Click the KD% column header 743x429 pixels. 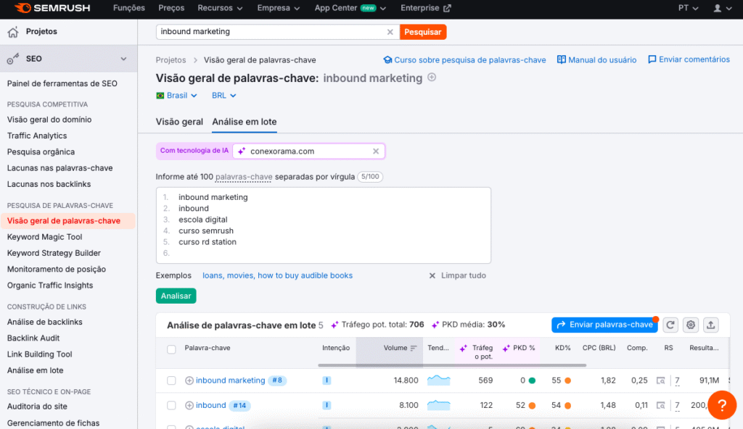pos(562,348)
